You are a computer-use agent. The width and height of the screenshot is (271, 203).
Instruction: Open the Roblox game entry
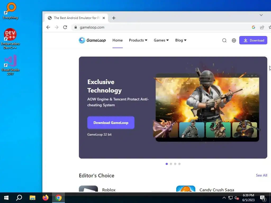tap(109, 190)
